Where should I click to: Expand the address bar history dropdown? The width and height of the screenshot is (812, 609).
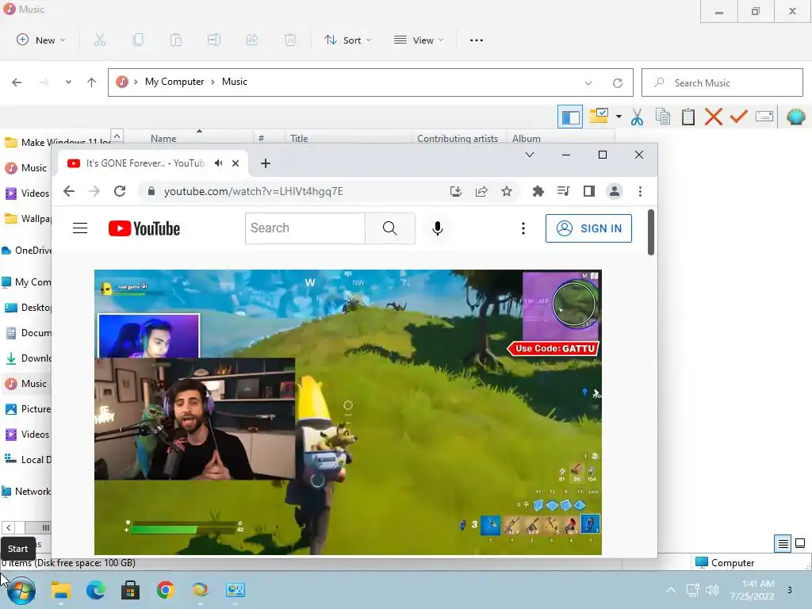point(588,82)
